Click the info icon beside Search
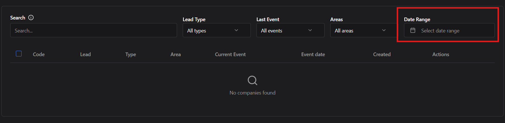 coord(31,17)
